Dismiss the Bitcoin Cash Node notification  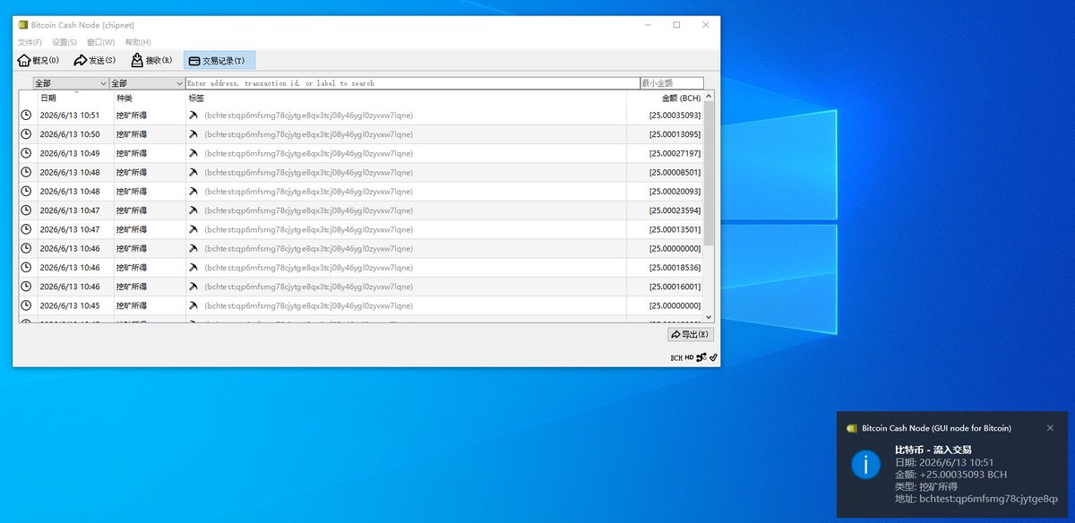pos(1050,428)
